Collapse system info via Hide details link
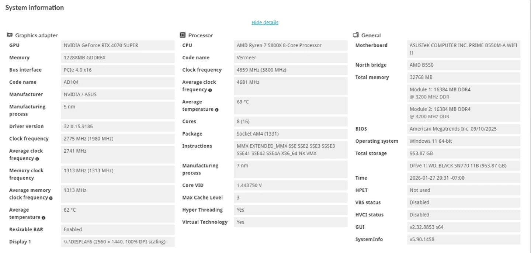Image resolution: width=531 pixels, height=253 pixels. coord(265,22)
